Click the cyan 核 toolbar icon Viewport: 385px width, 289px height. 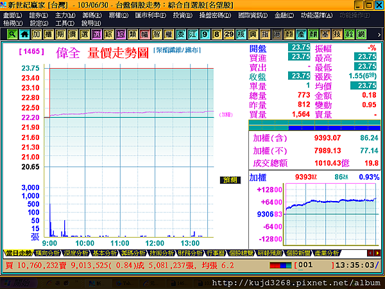click(x=241, y=34)
